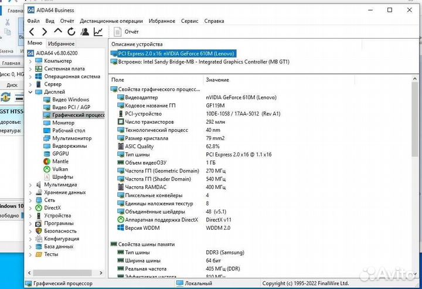
Task: Click the База данных icon in the tree
Action: (39, 247)
